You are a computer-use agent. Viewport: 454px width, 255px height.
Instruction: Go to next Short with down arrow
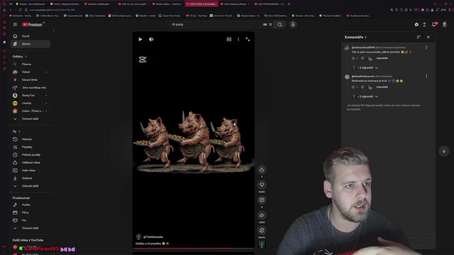click(x=444, y=151)
